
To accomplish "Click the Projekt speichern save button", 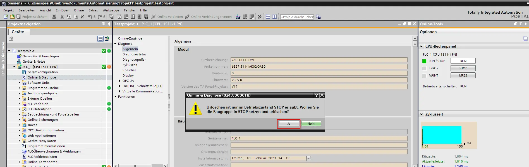I will pos(32,17).
